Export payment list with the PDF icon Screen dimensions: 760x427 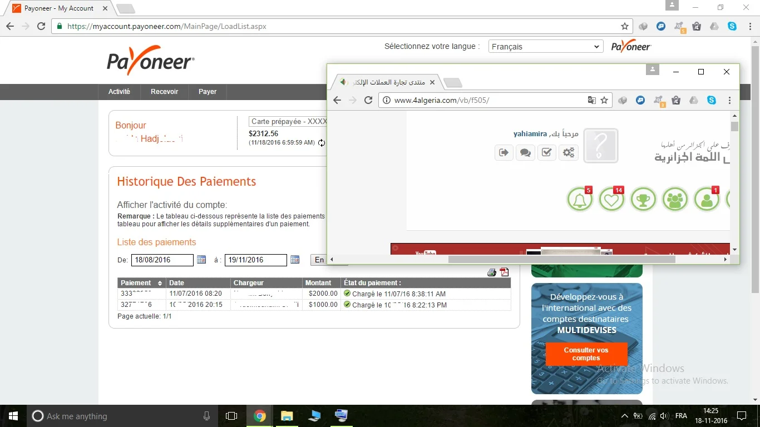(x=504, y=272)
